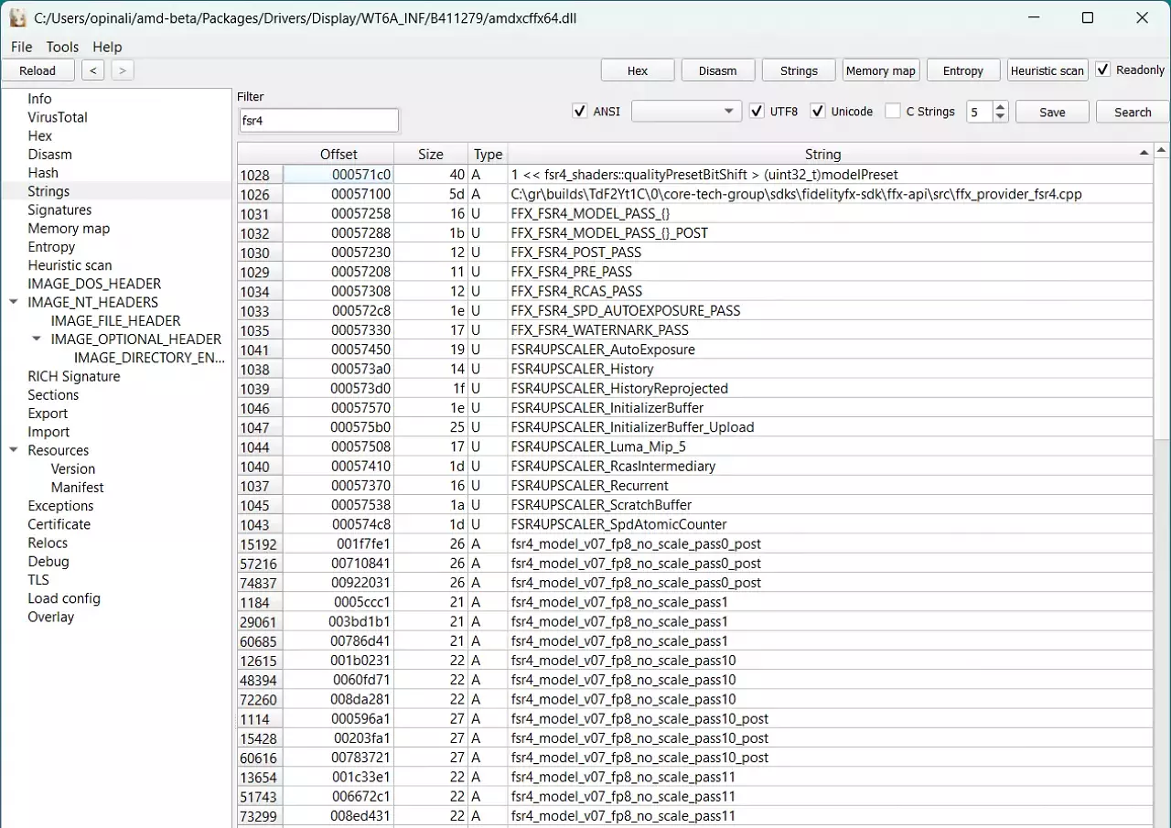Viewport: 1171px width, 828px height.
Task: Open the Tools menu
Action: pyautogui.click(x=62, y=47)
